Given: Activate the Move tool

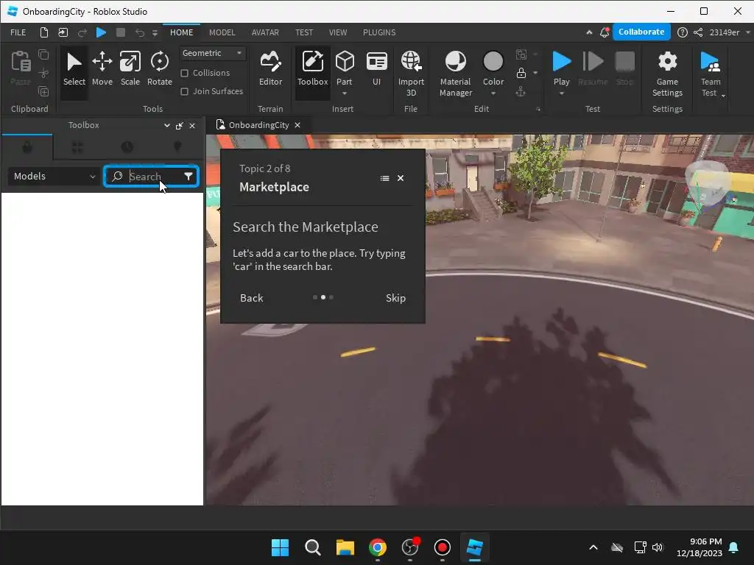Looking at the screenshot, I should 102,70.
